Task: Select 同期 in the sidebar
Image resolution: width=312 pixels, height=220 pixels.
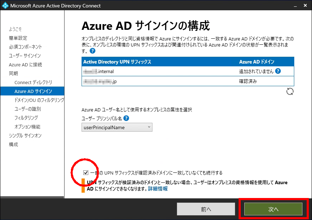Action: (13, 73)
